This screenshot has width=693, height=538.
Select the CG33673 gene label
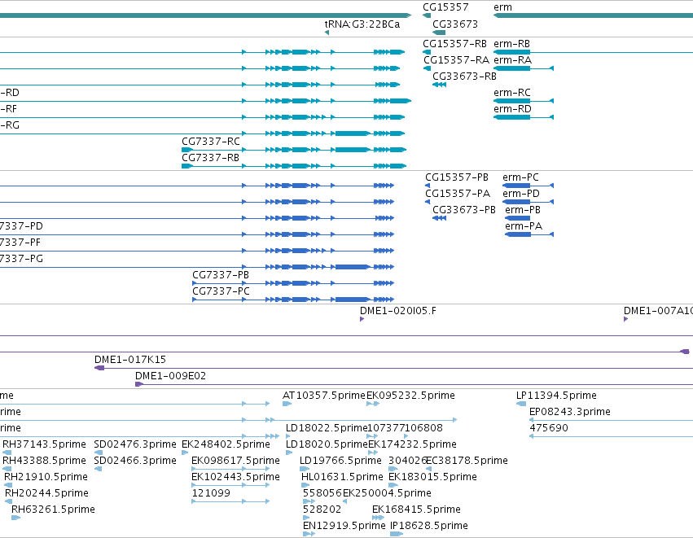tap(455, 24)
